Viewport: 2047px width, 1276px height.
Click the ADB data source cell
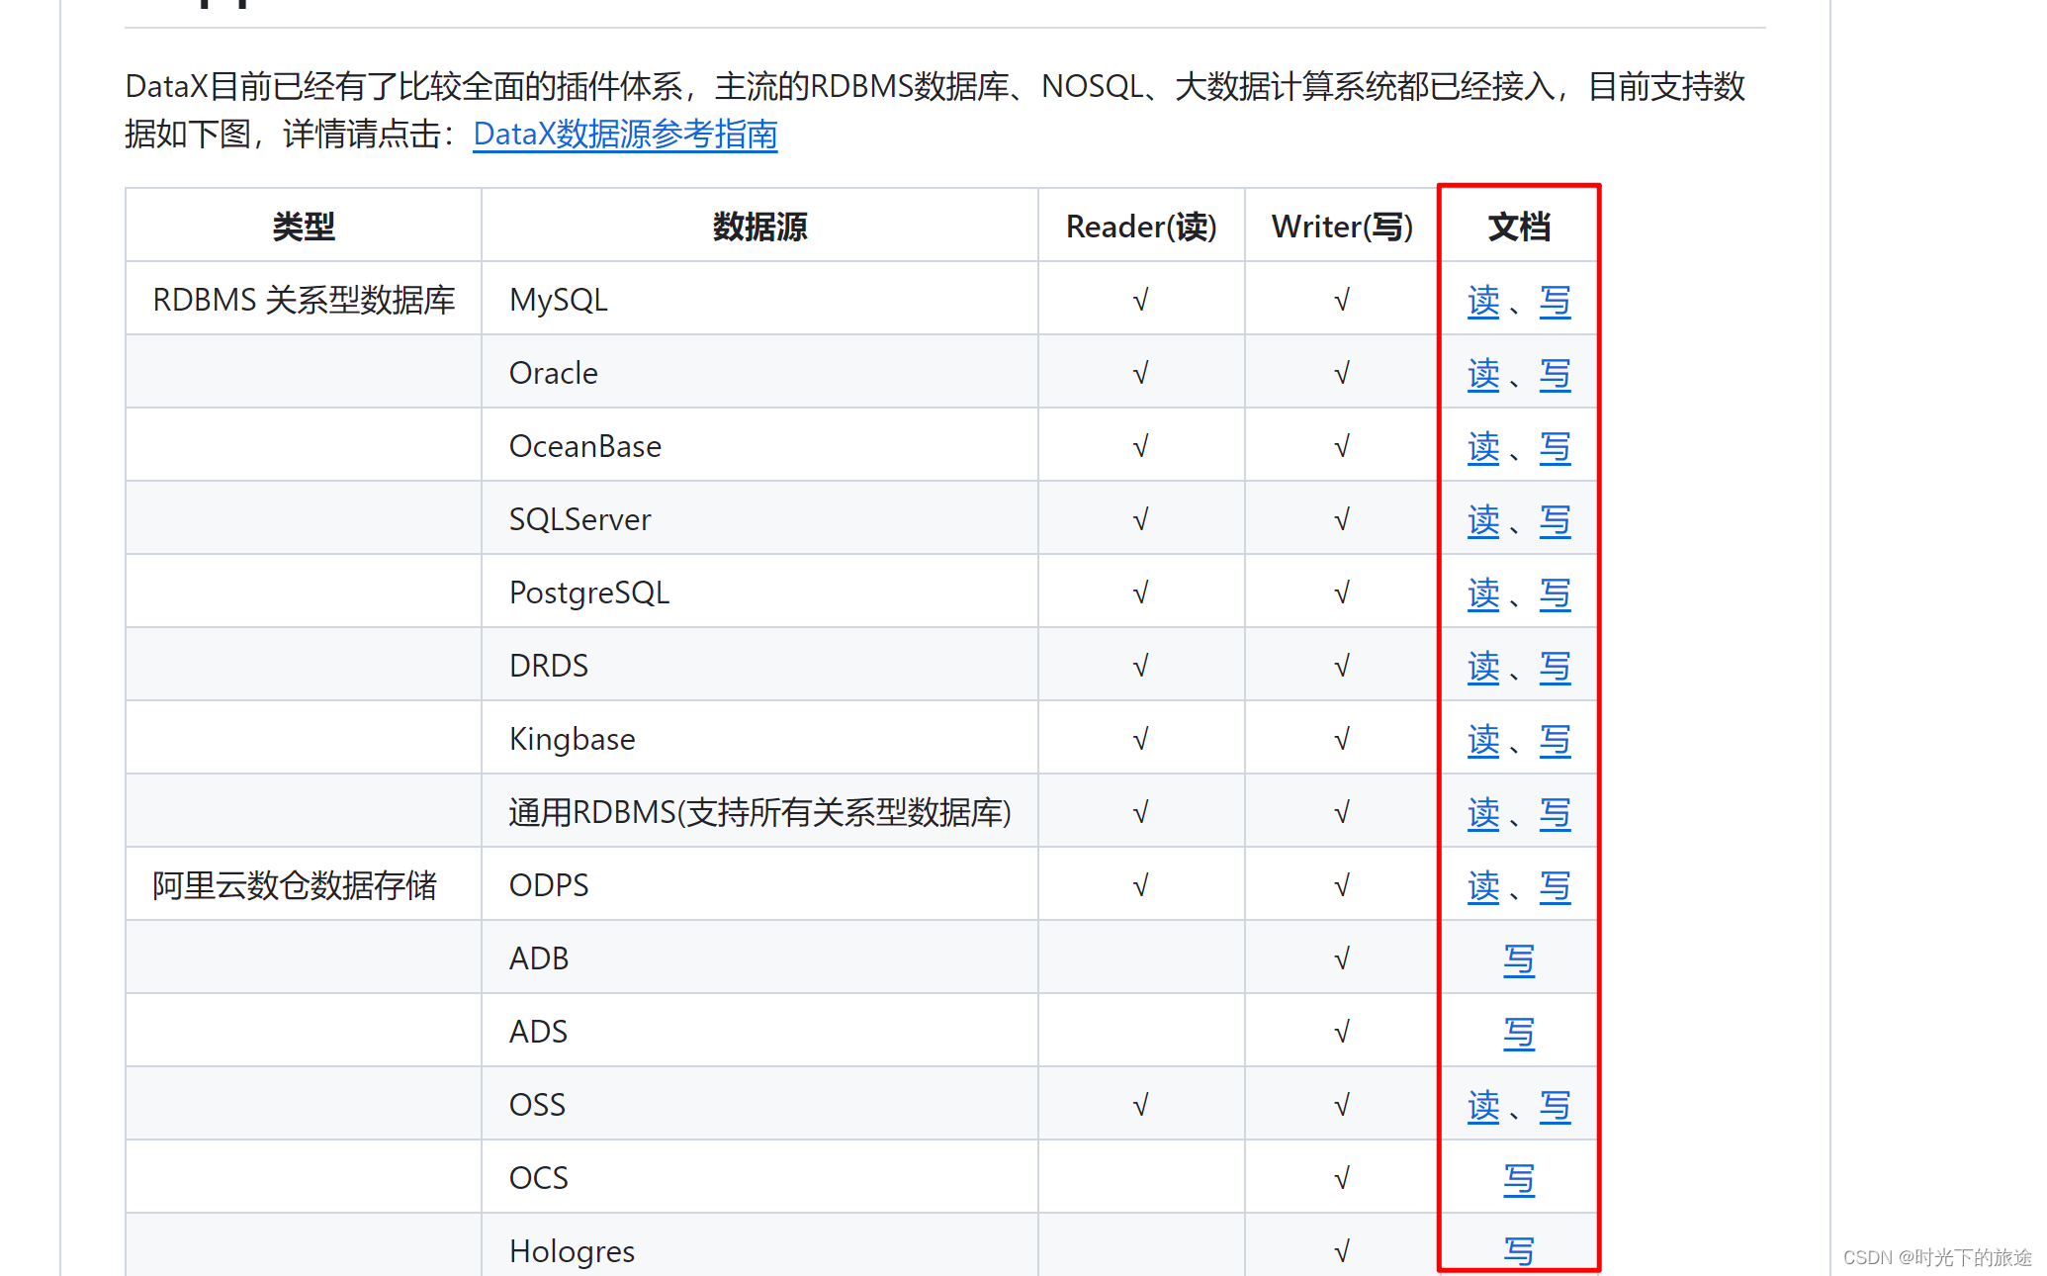759,957
